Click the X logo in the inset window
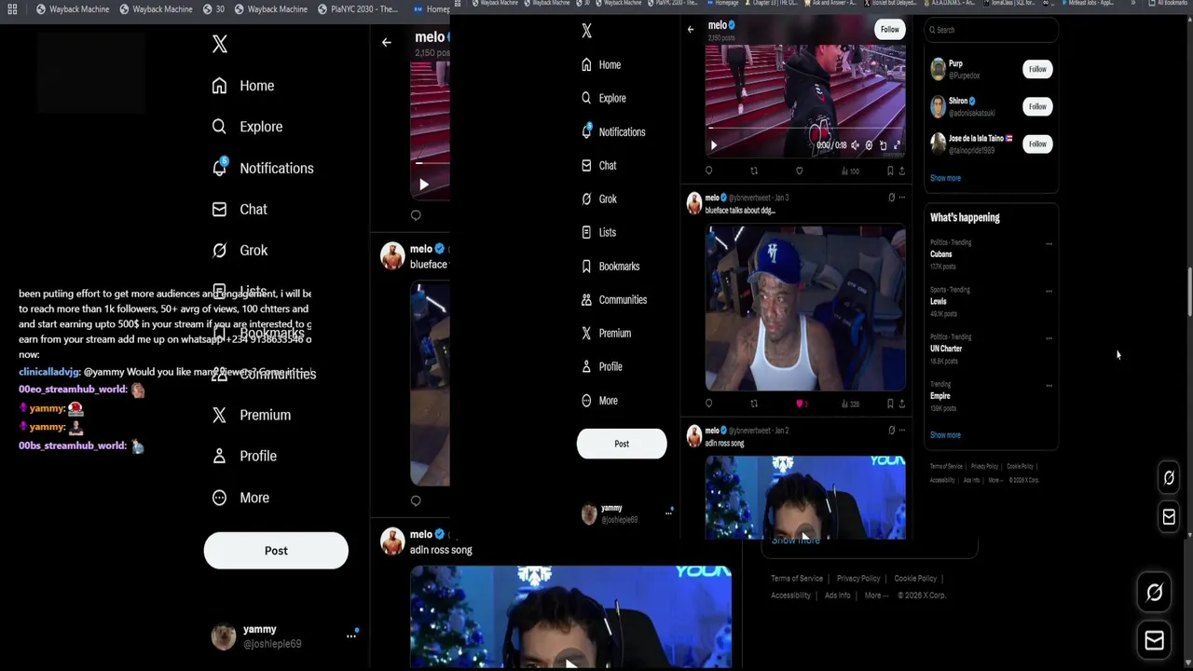 pos(586,31)
